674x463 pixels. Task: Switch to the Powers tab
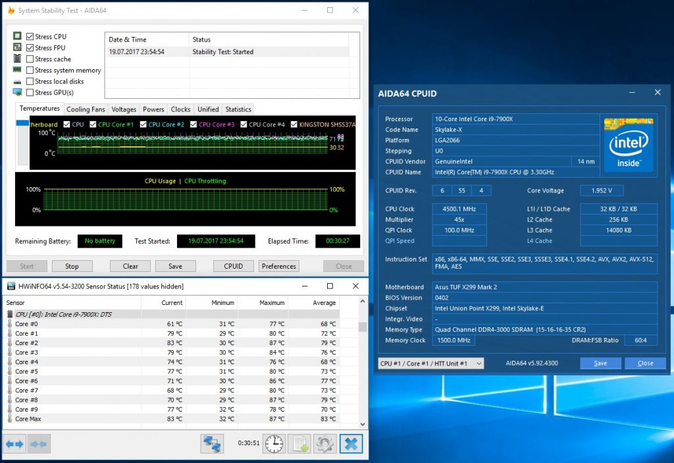pos(153,109)
